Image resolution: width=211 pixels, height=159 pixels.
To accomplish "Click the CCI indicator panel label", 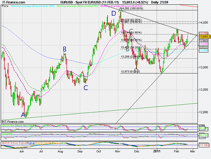I will (7, 134).
